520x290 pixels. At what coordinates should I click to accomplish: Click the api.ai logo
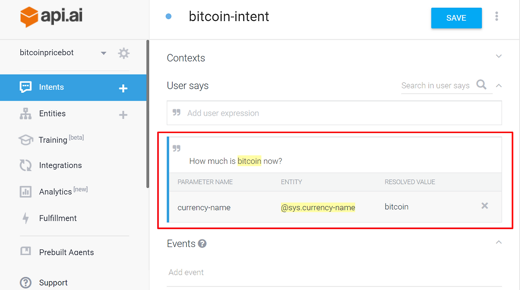tap(51, 17)
